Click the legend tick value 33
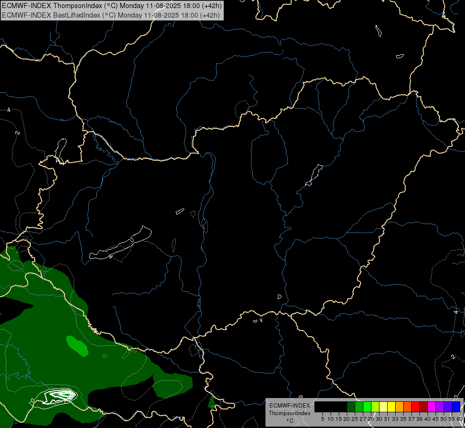The width and height of the screenshot is (465, 428). point(395,419)
